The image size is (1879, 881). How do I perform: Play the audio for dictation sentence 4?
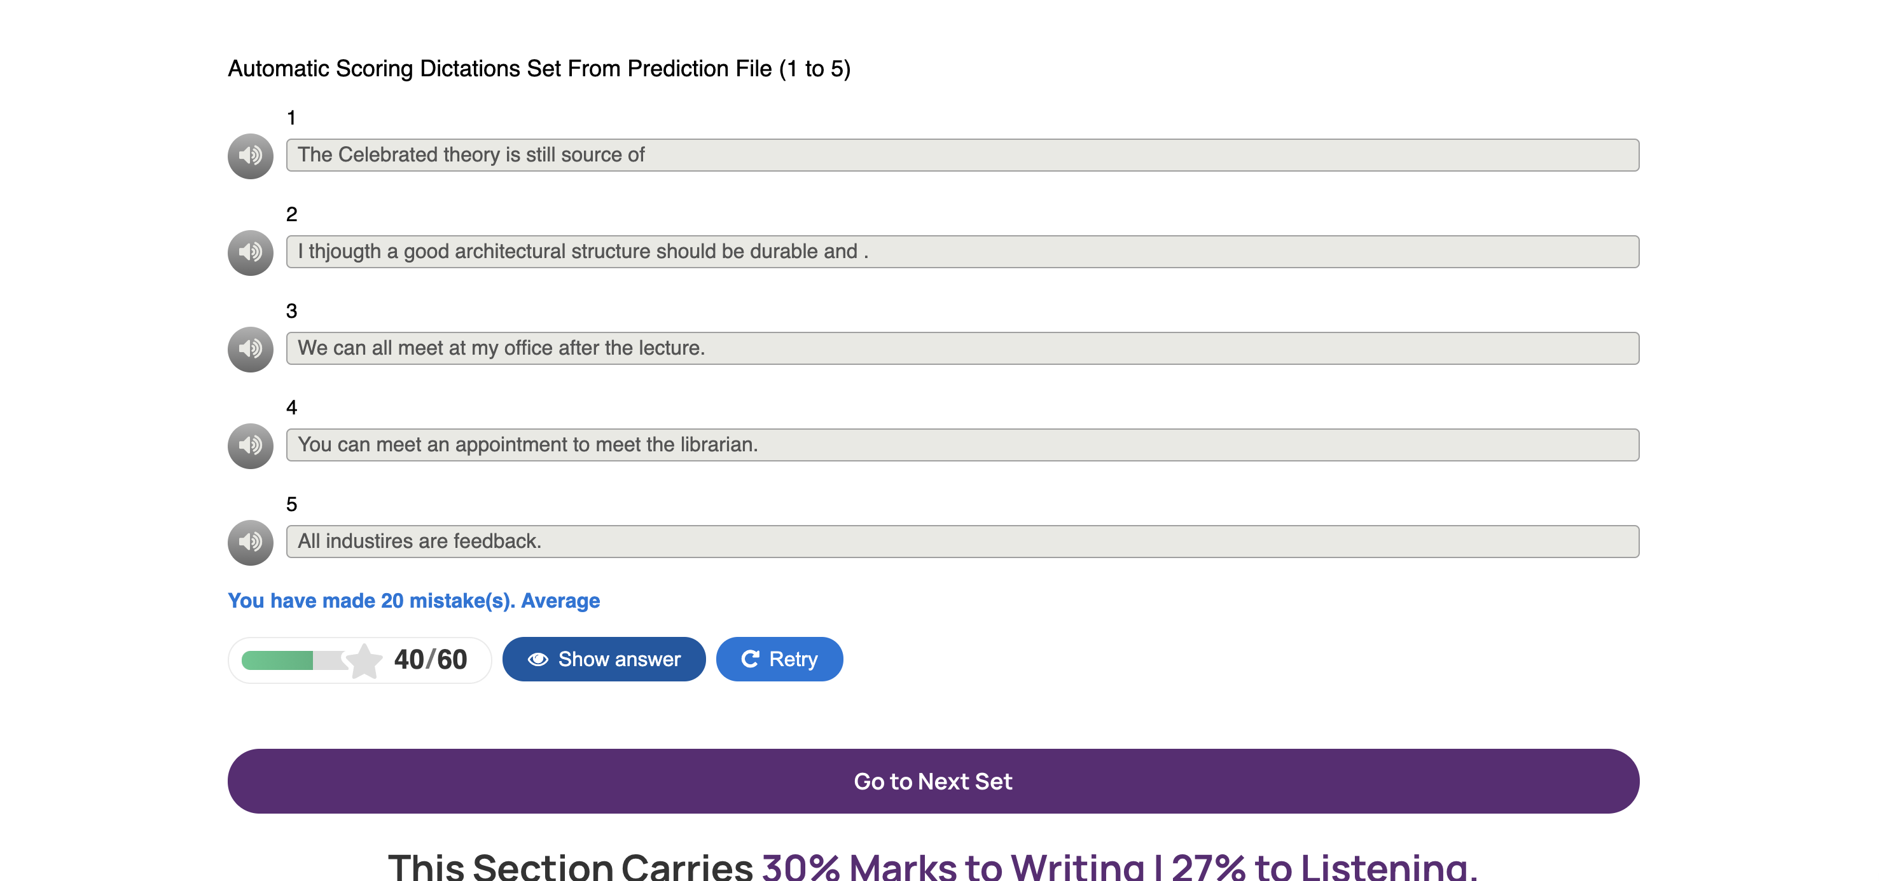[x=251, y=445]
